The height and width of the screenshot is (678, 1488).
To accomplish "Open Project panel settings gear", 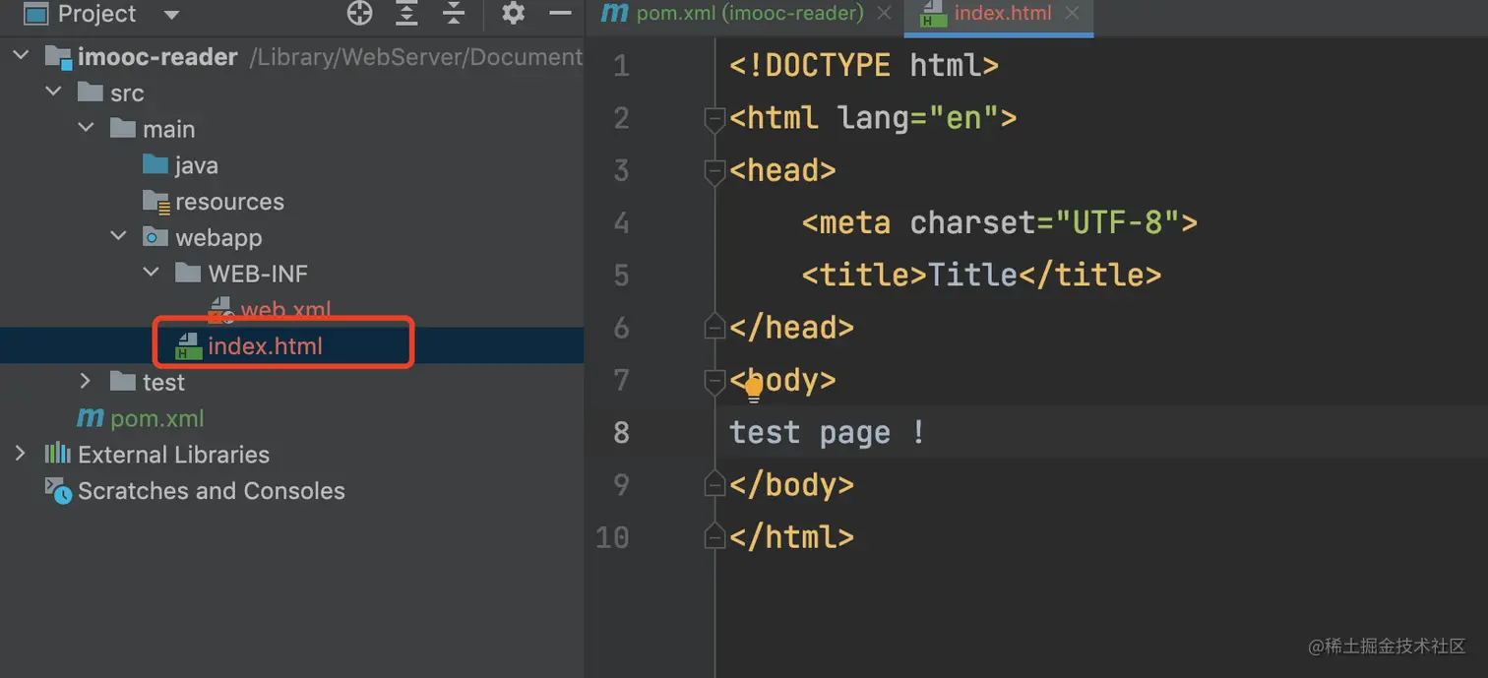I will [514, 13].
